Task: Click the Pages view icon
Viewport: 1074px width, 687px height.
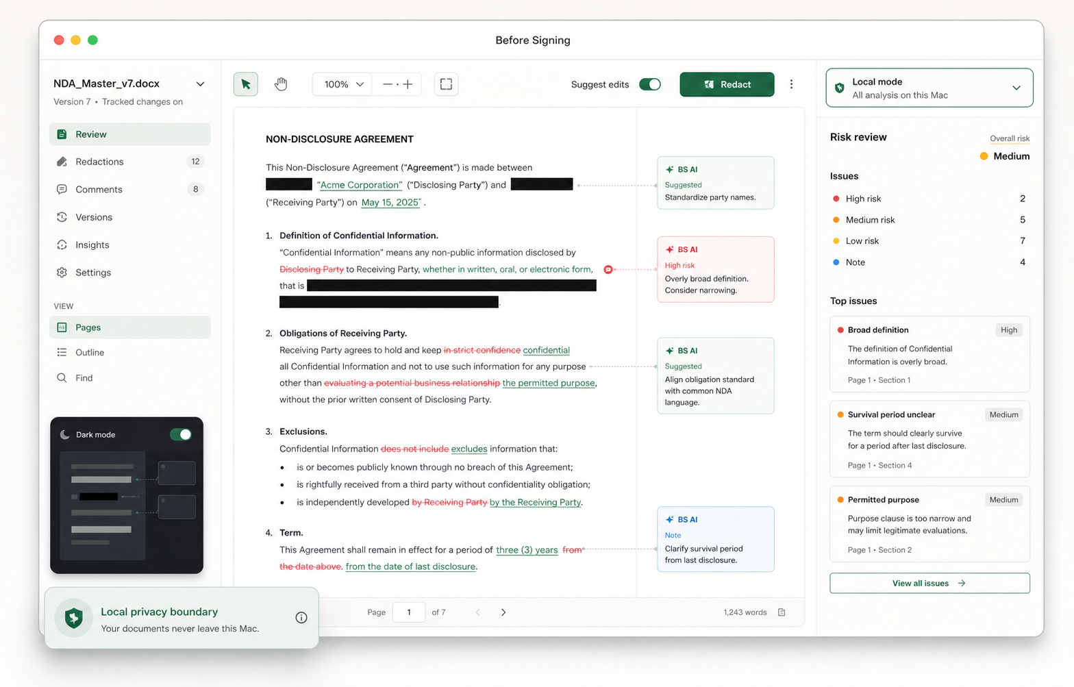Action: point(62,327)
